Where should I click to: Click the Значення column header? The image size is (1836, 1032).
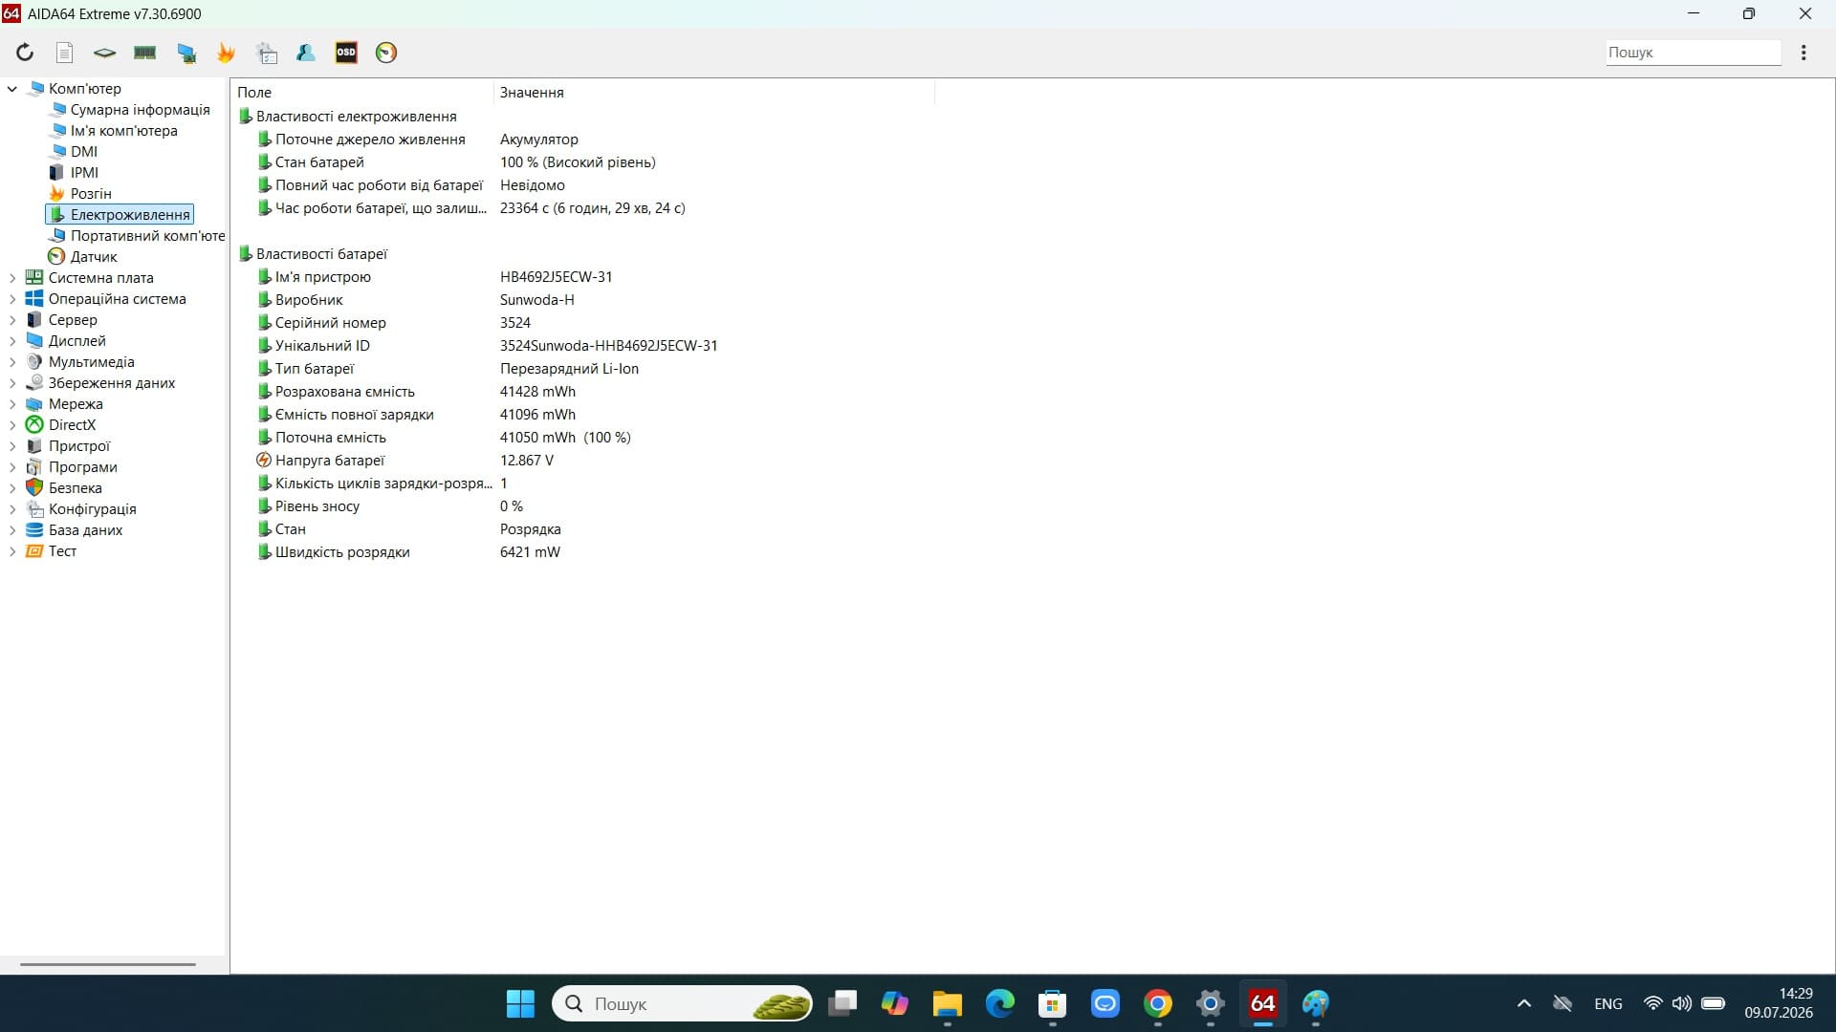(x=714, y=93)
